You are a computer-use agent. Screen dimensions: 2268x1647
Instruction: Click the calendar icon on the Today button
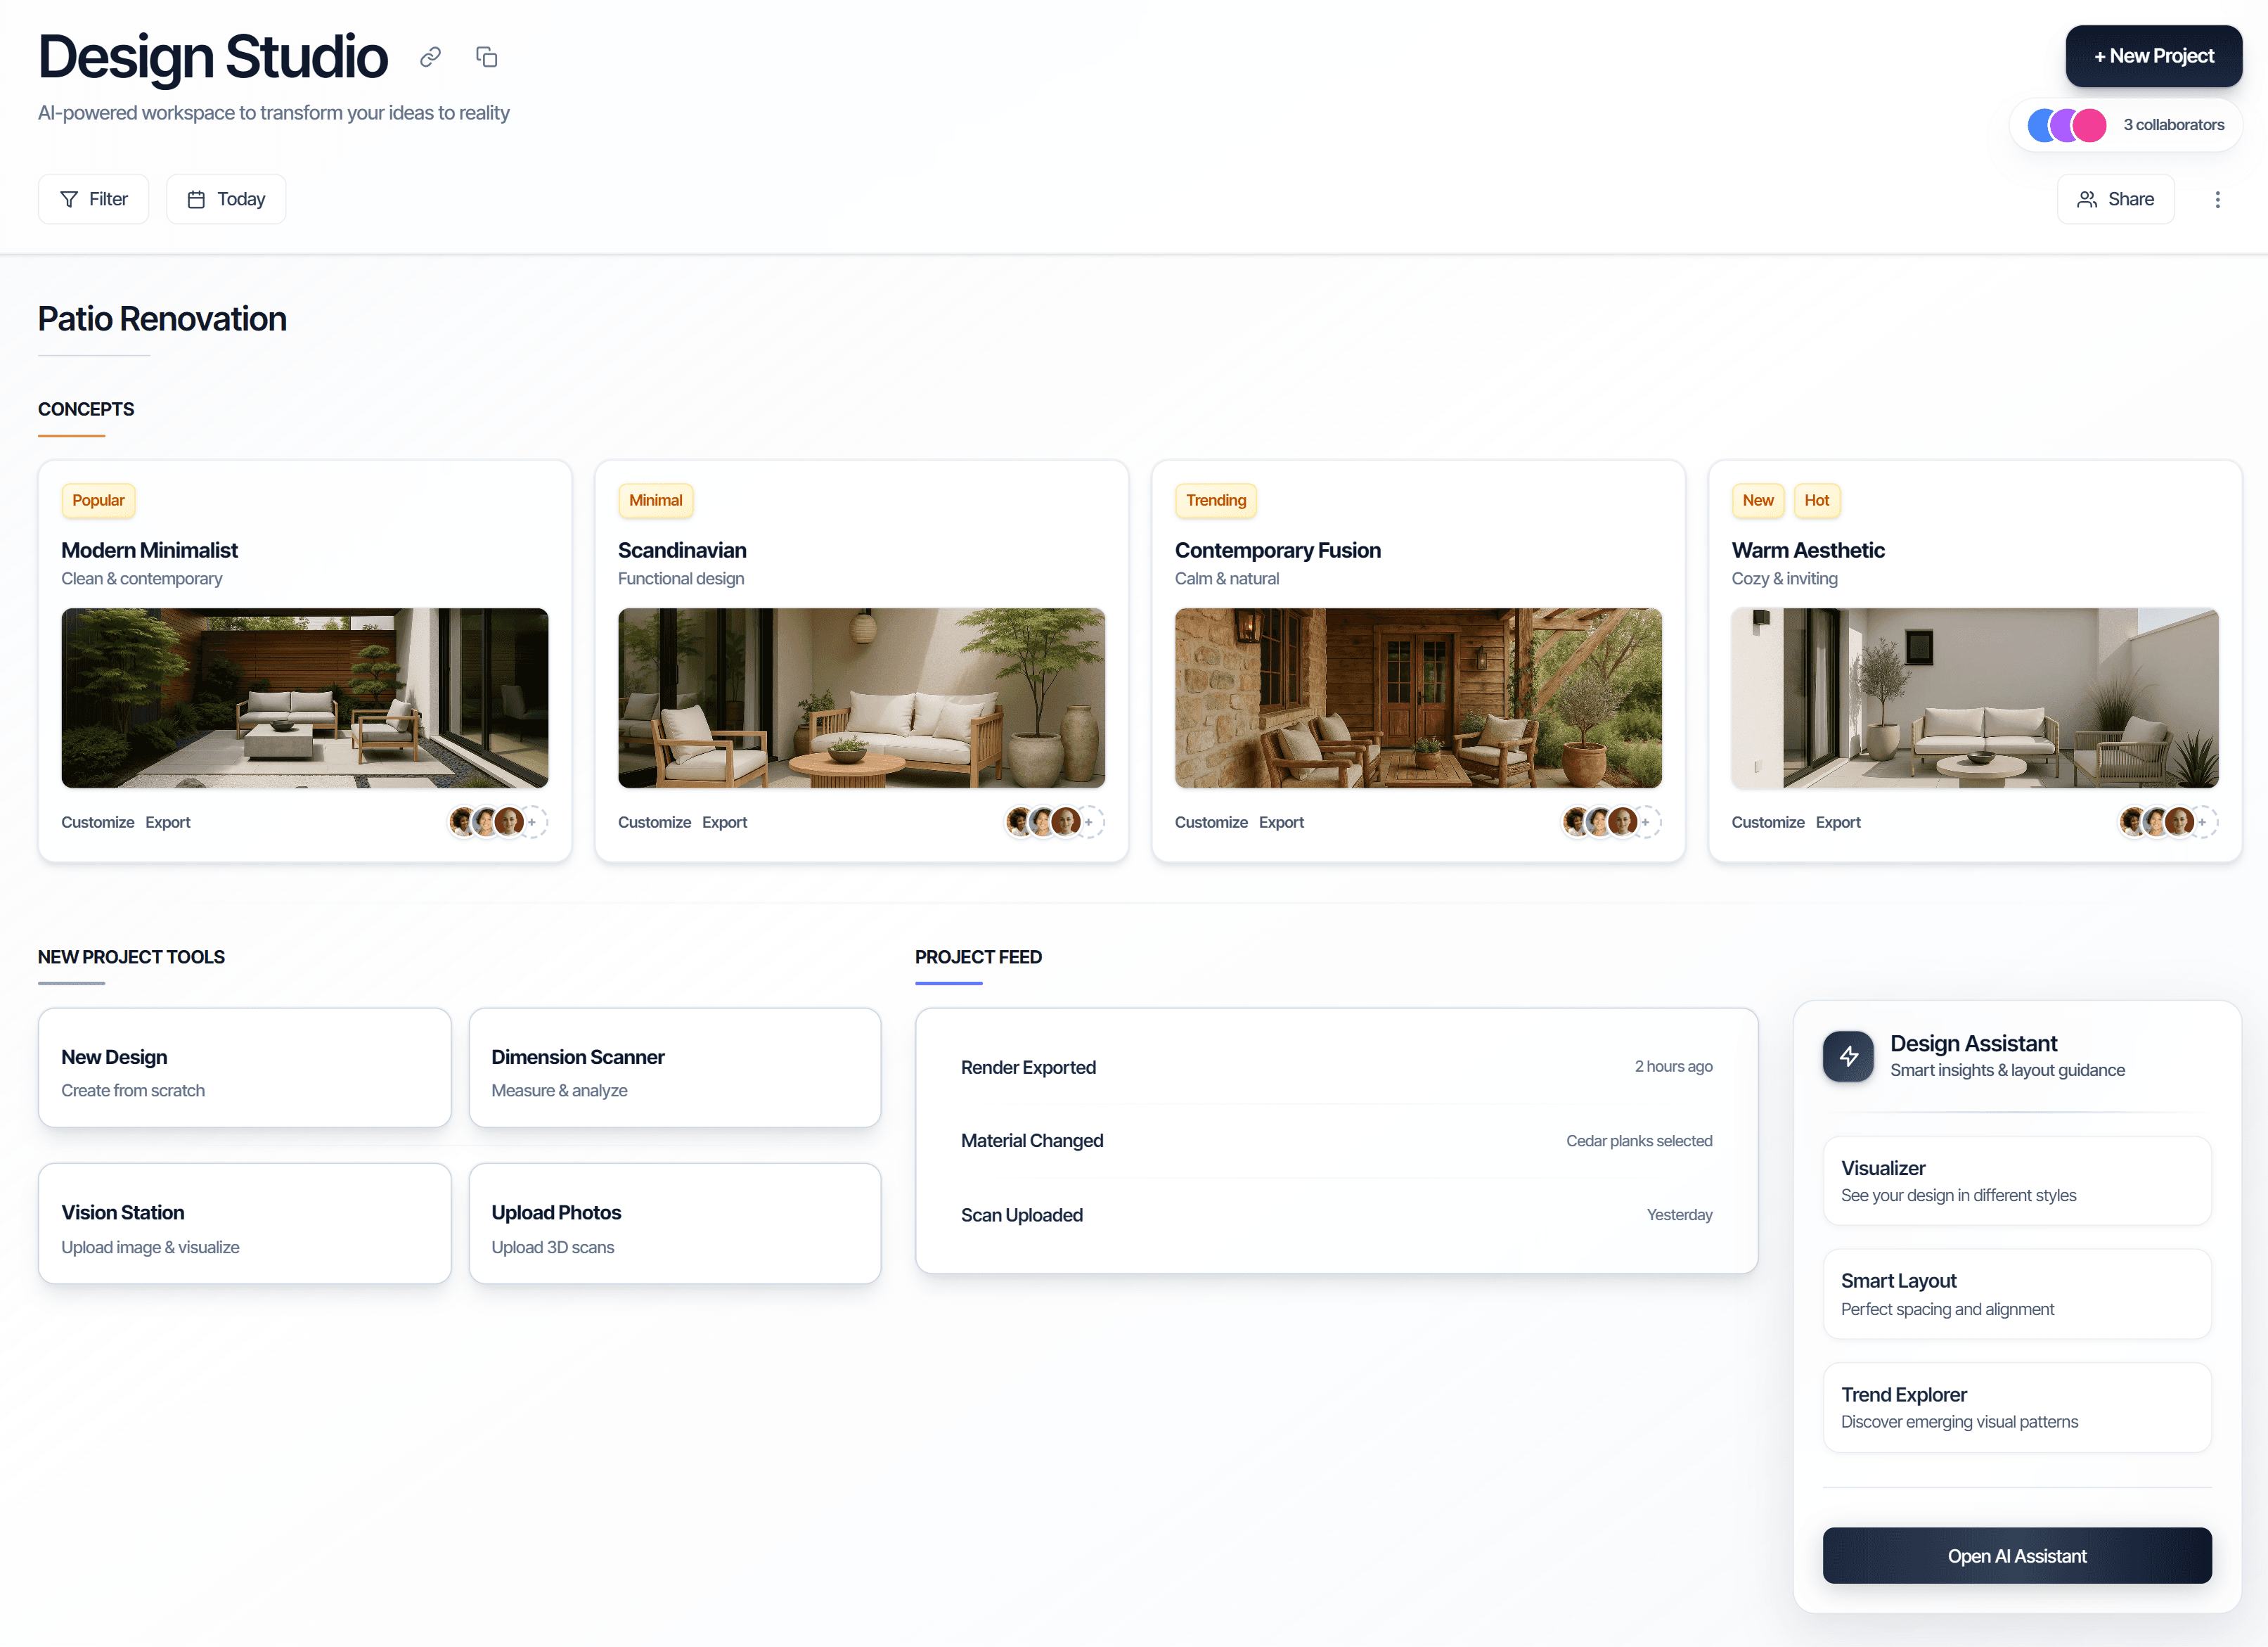point(197,198)
